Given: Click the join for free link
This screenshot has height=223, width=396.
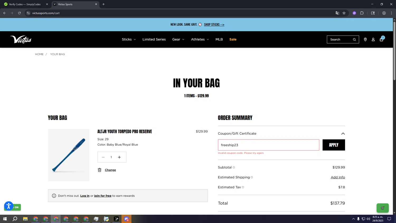Looking at the screenshot, I should coord(103,196).
